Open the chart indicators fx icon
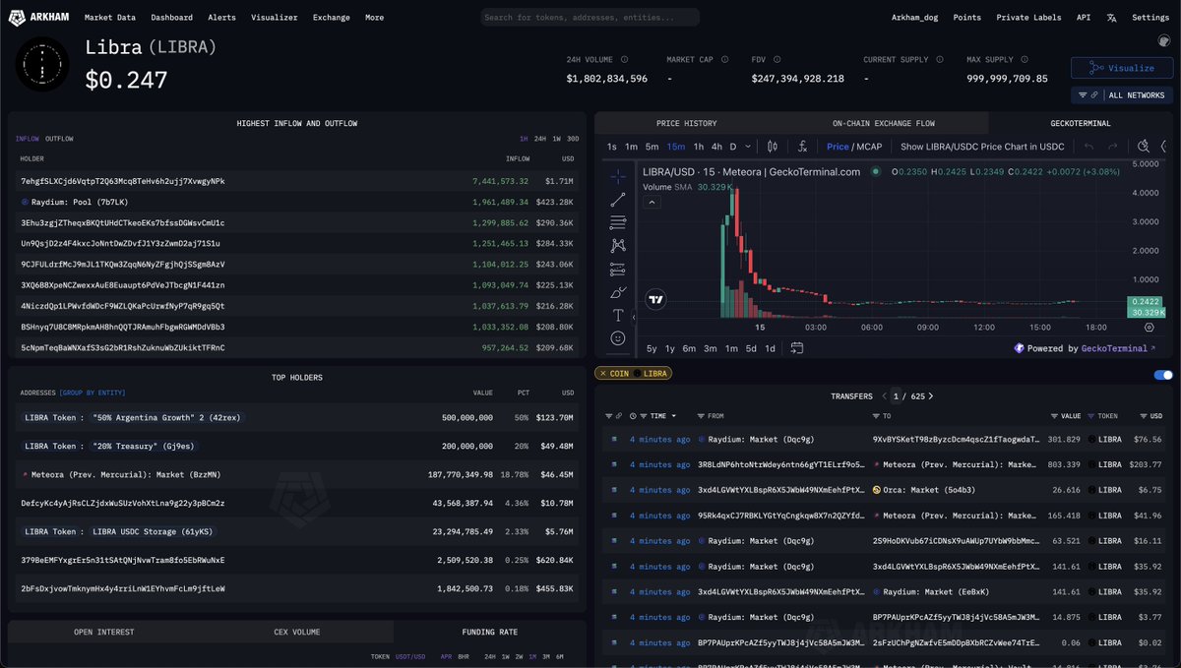Image resolution: width=1181 pixels, height=668 pixels. coord(802,147)
